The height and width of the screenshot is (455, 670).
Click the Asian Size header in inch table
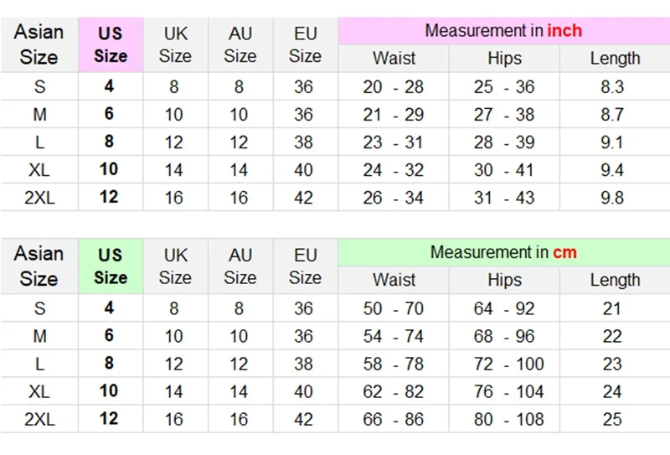[x=39, y=45]
